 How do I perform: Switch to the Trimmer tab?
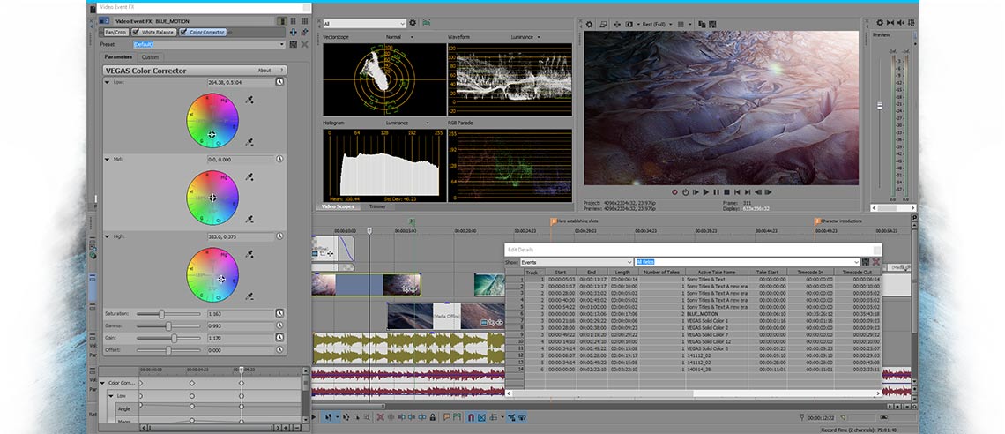click(377, 206)
